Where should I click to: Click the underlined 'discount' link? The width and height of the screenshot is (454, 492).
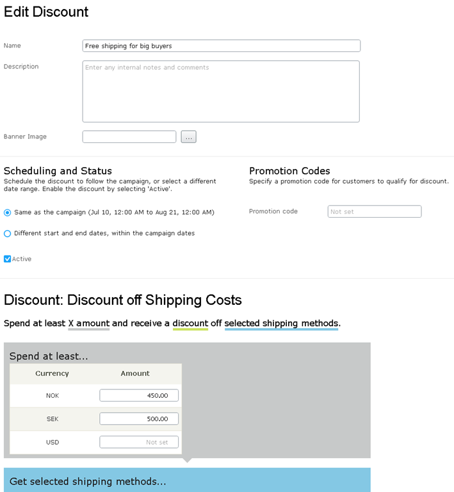point(190,324)
